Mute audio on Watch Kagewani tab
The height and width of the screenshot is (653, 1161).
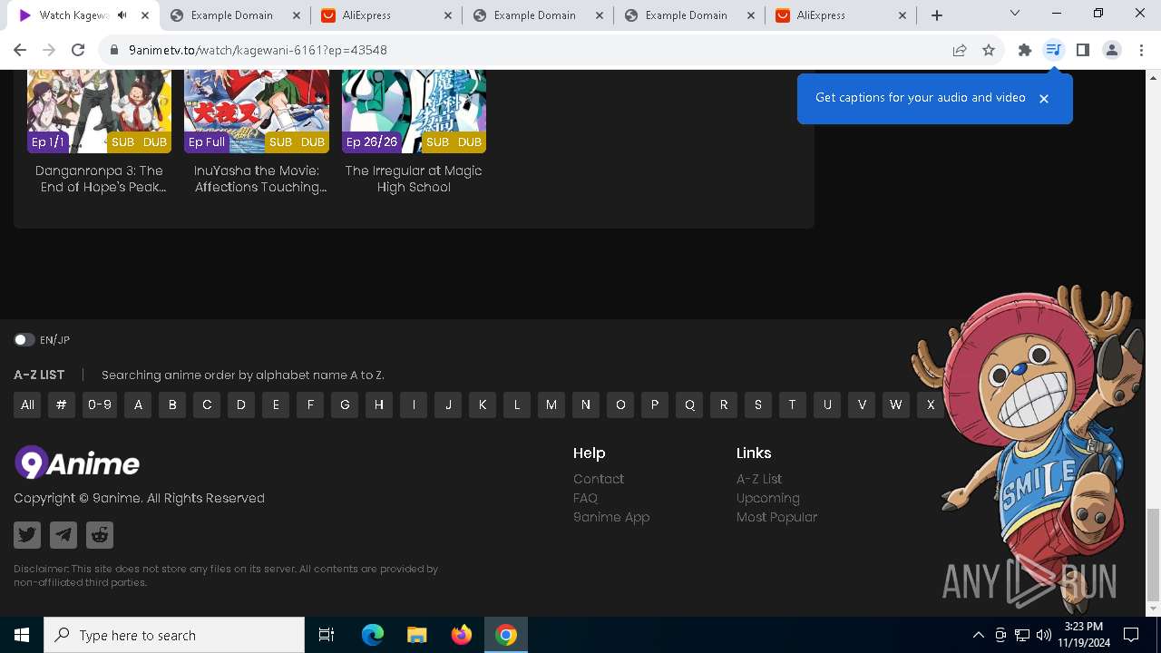[x=122, y=15]
